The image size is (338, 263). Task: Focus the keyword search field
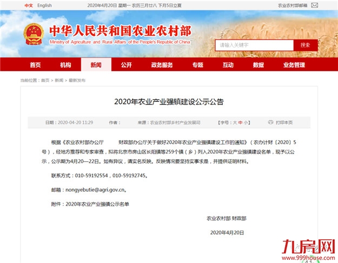point(254,45)
